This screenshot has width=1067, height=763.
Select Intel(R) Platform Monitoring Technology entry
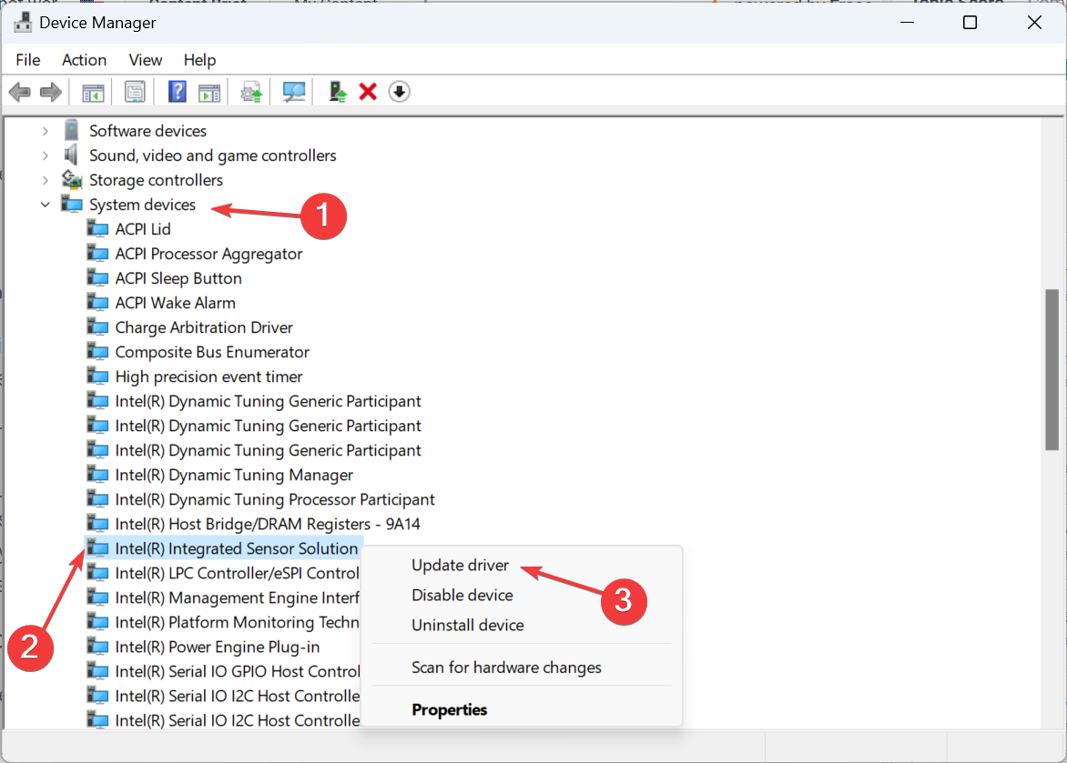[237, 621]
